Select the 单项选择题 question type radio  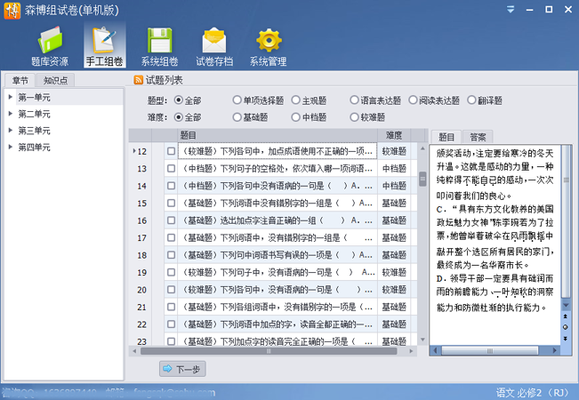coord(237,100)
